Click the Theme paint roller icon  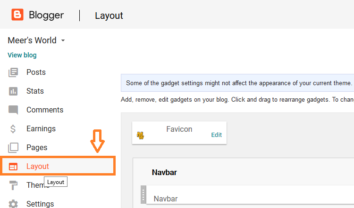coord(13,185)
